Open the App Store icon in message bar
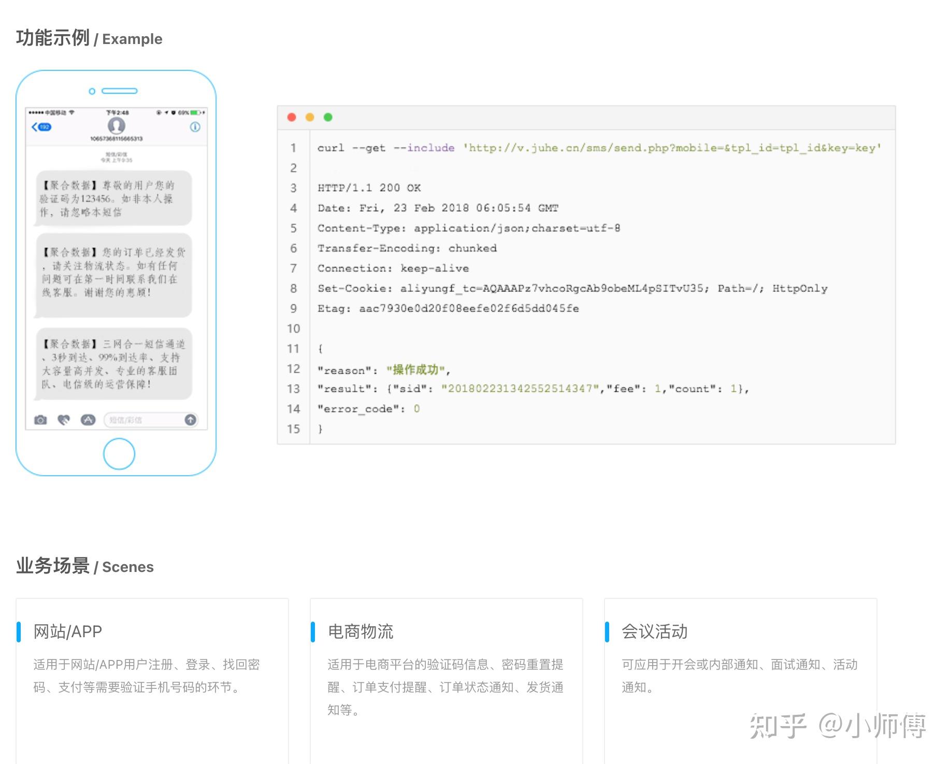This screenshot has width=950, height=764. tap(88, 420)
